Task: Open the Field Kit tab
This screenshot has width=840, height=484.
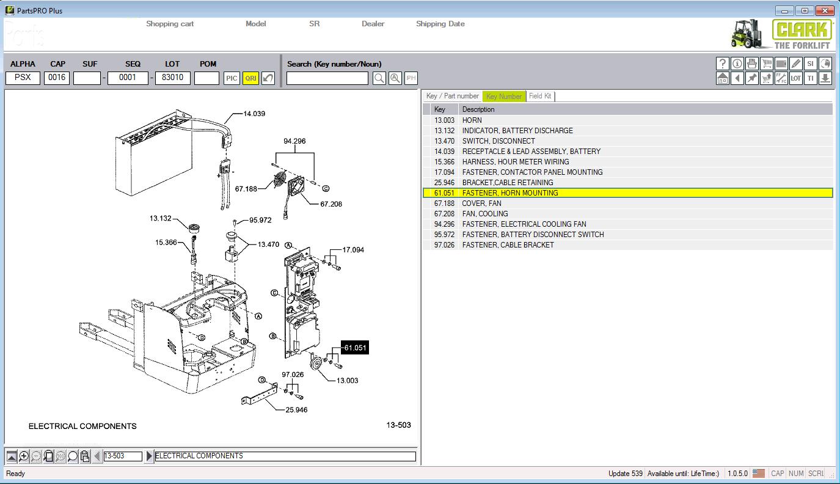Action: [x=539, y=96]
